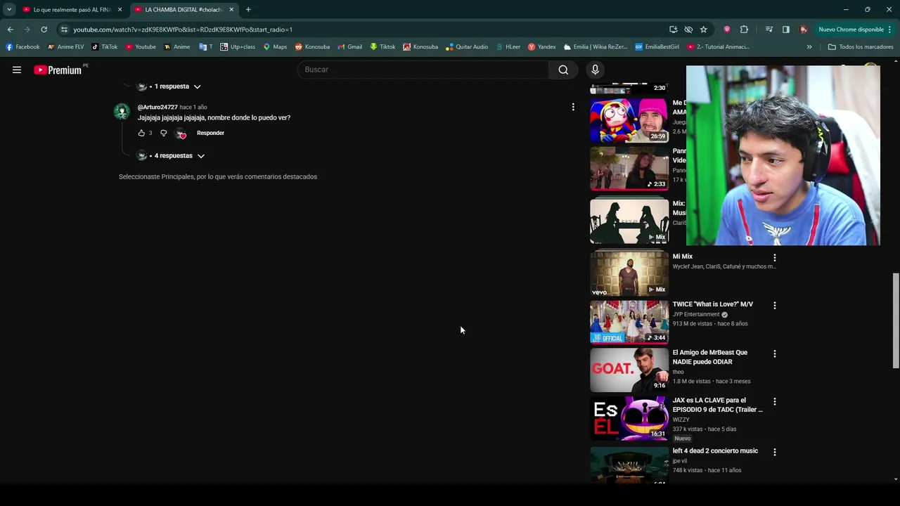Open a new browser tab
The image size is (900, 506).
[248, 10]
